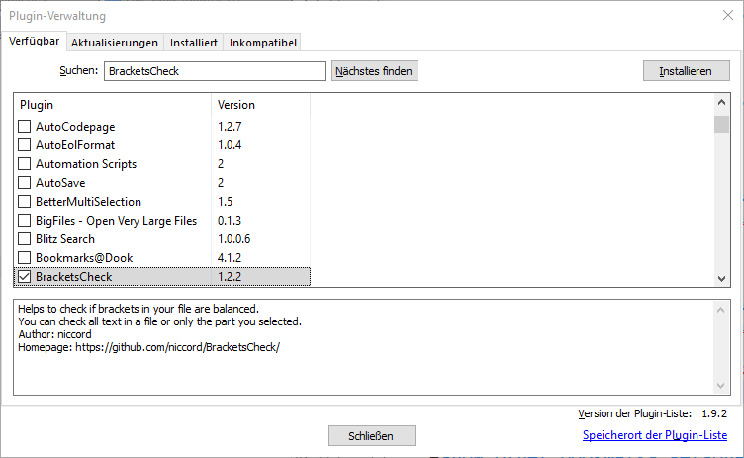Click the Author: niccord line
The width and height of the screenshot is (744, 458).
click(54, 334)
